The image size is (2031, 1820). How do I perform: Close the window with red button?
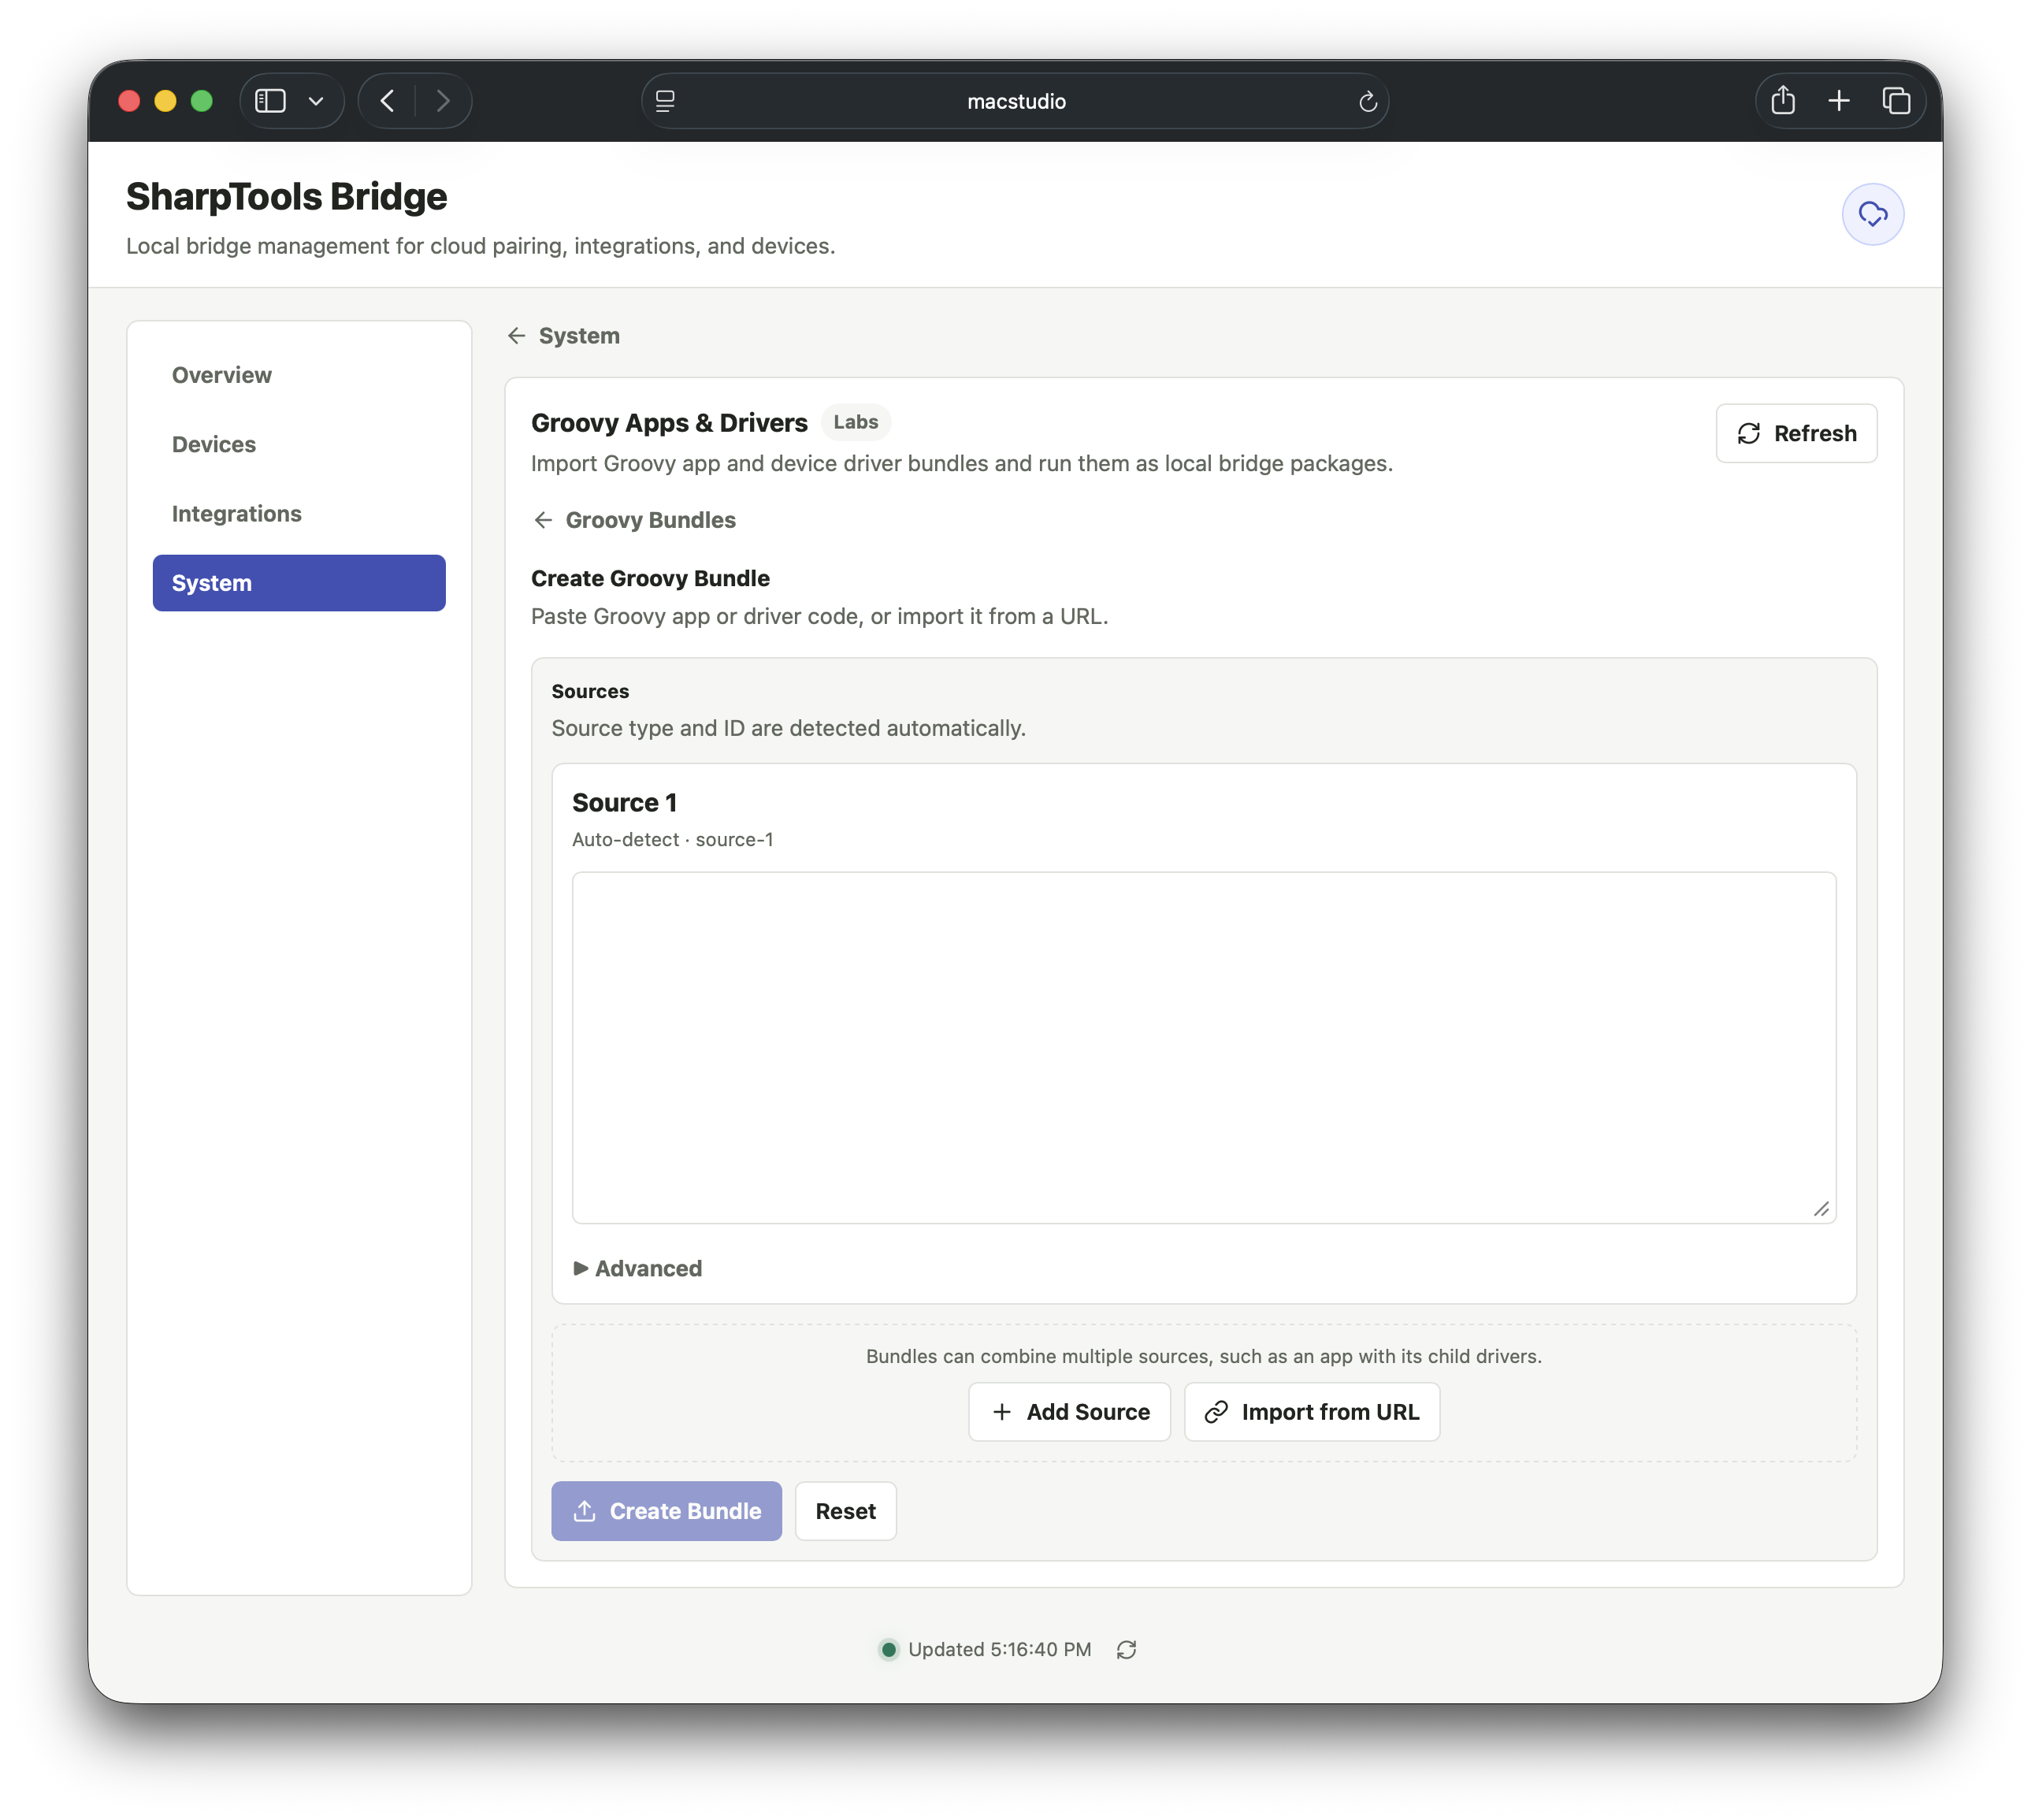click(x=129, y=101)
